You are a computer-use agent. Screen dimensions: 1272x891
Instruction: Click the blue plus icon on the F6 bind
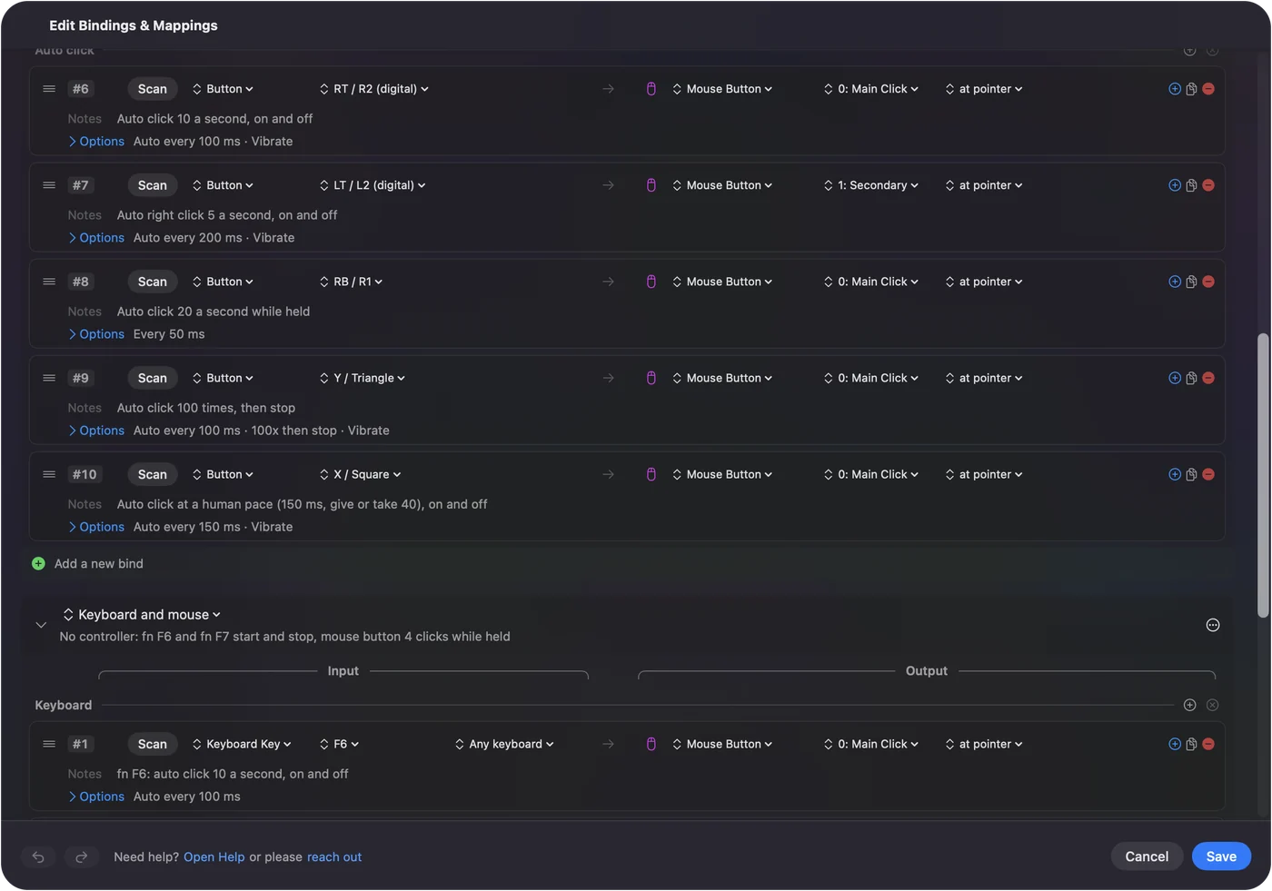coord(1175,744)
